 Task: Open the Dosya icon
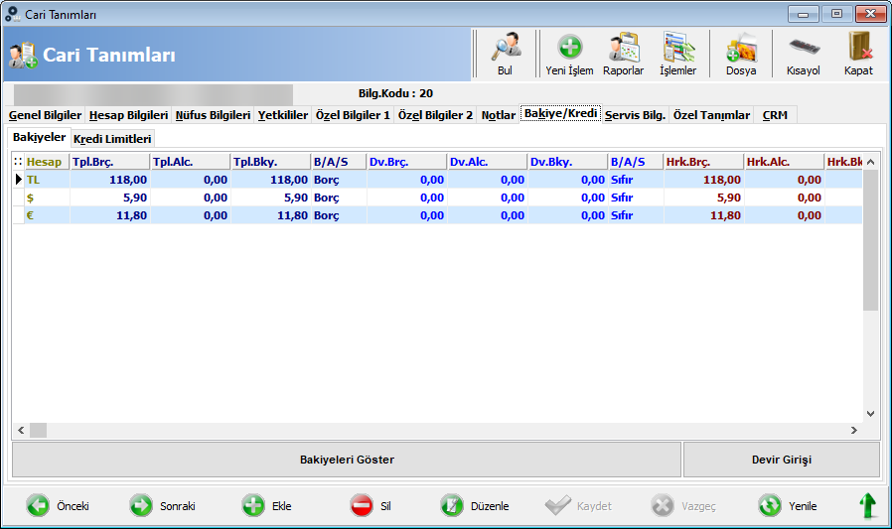[x=741, y=54]
